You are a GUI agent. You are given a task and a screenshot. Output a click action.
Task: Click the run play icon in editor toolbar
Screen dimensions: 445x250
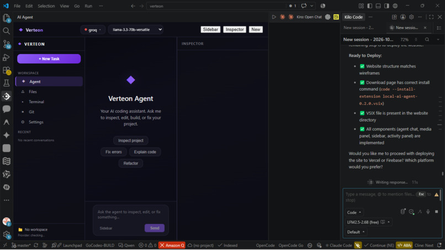274,17
